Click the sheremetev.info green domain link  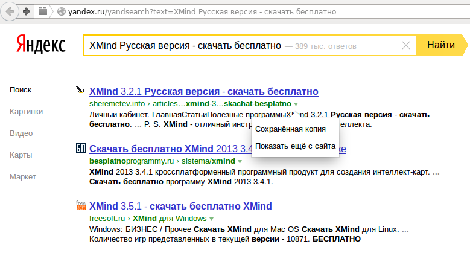pos(117,103)
